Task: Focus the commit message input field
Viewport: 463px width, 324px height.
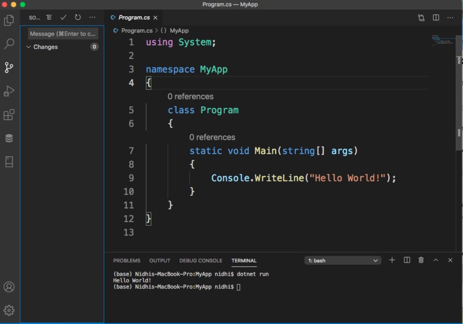Action: coord(63,34)
